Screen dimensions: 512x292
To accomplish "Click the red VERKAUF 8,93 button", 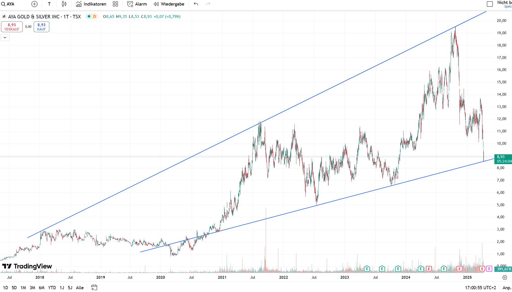I will [x=12, y=27].
